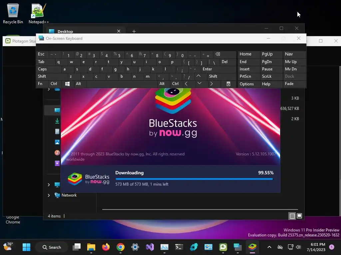This screenshot has width=341, height=255.
Task: Open the Terminal icon in the taskbar
Action: tap(179, 247)
